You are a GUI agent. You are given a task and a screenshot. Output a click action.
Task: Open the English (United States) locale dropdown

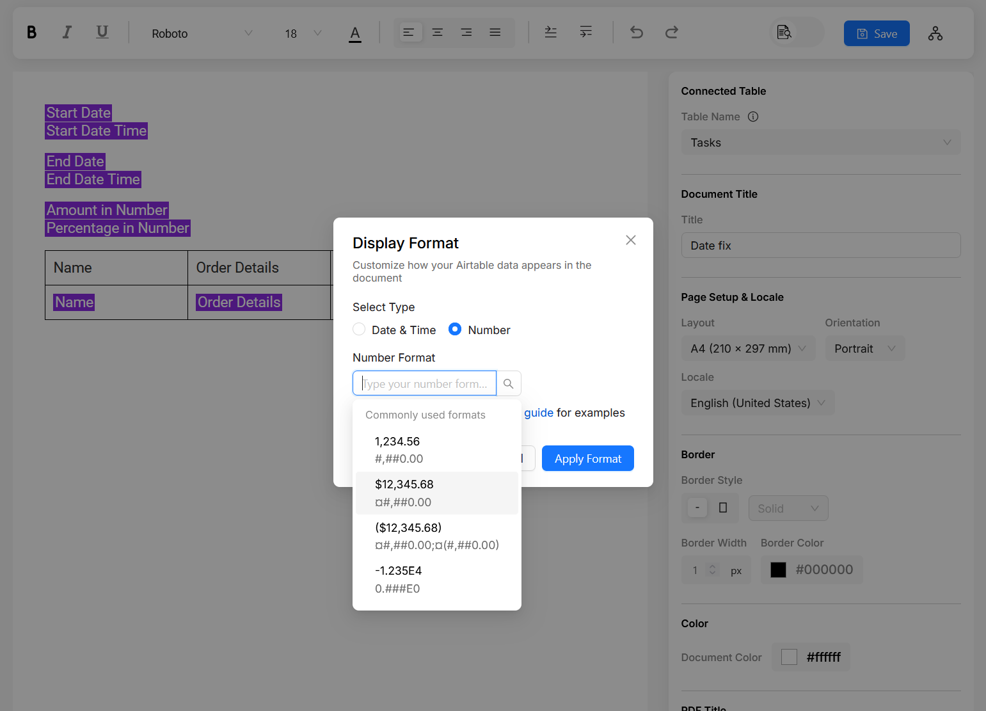click(757, 403)
